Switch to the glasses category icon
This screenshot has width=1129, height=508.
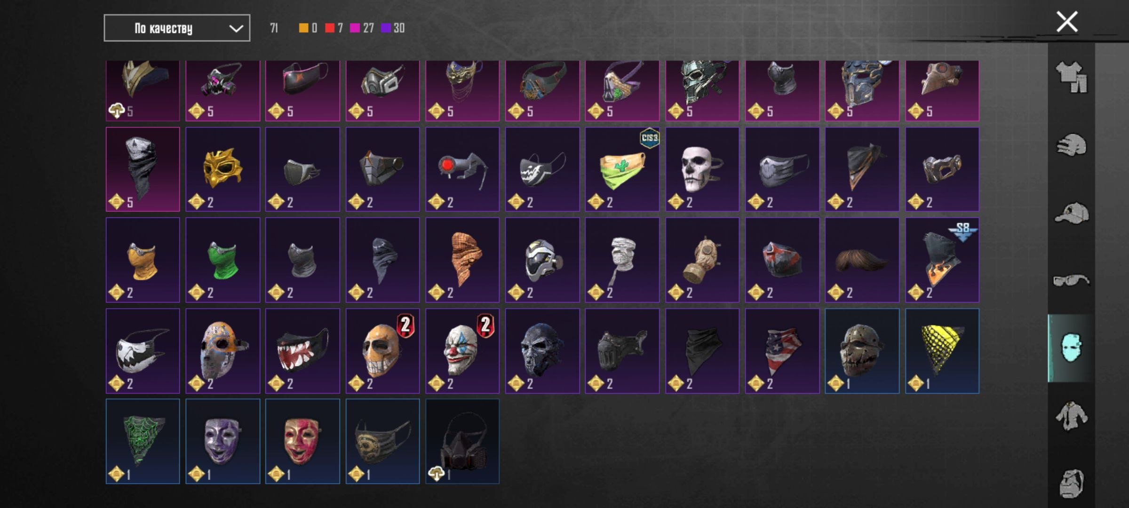pyautogui.click(x=1071, y=280)
